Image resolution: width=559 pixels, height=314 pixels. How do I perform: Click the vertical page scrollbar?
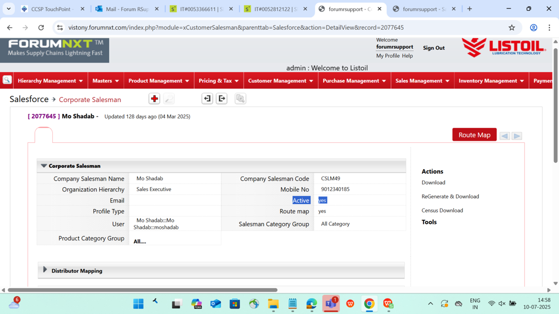[555, 105]
